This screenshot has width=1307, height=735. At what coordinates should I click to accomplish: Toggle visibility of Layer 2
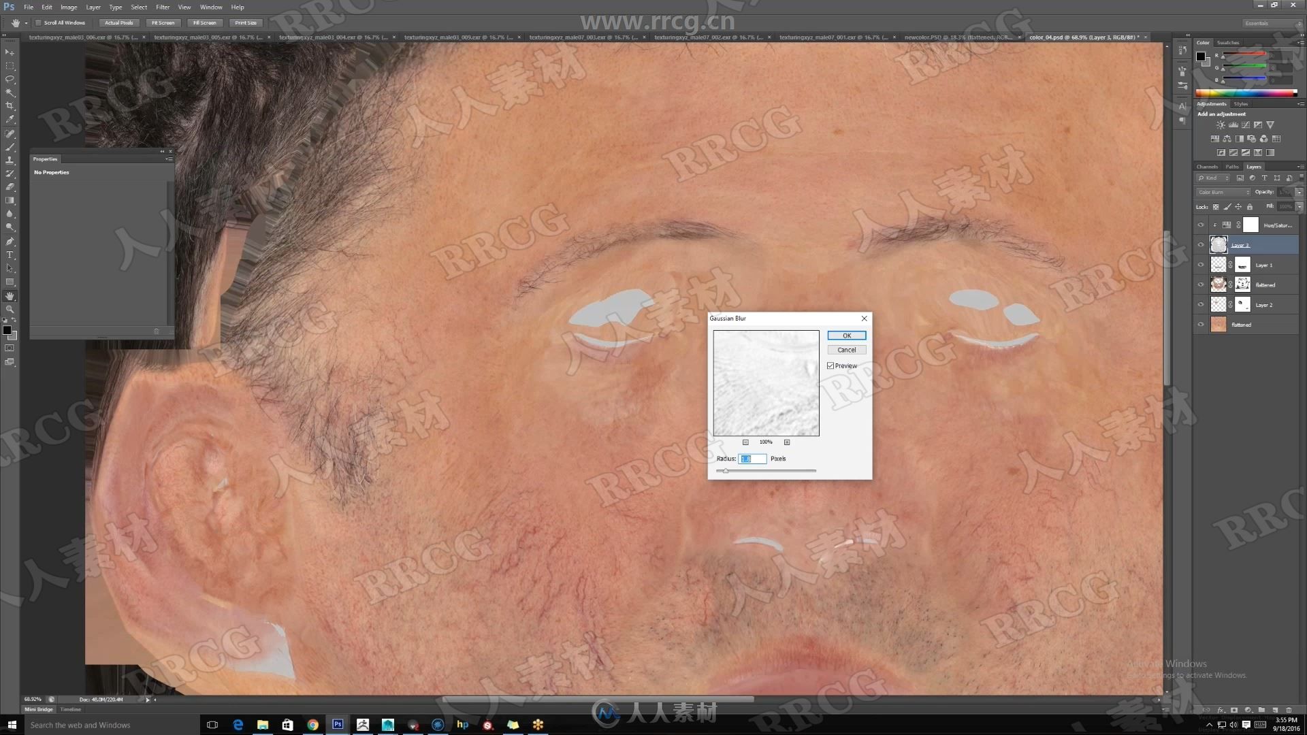click(1201, 305)
